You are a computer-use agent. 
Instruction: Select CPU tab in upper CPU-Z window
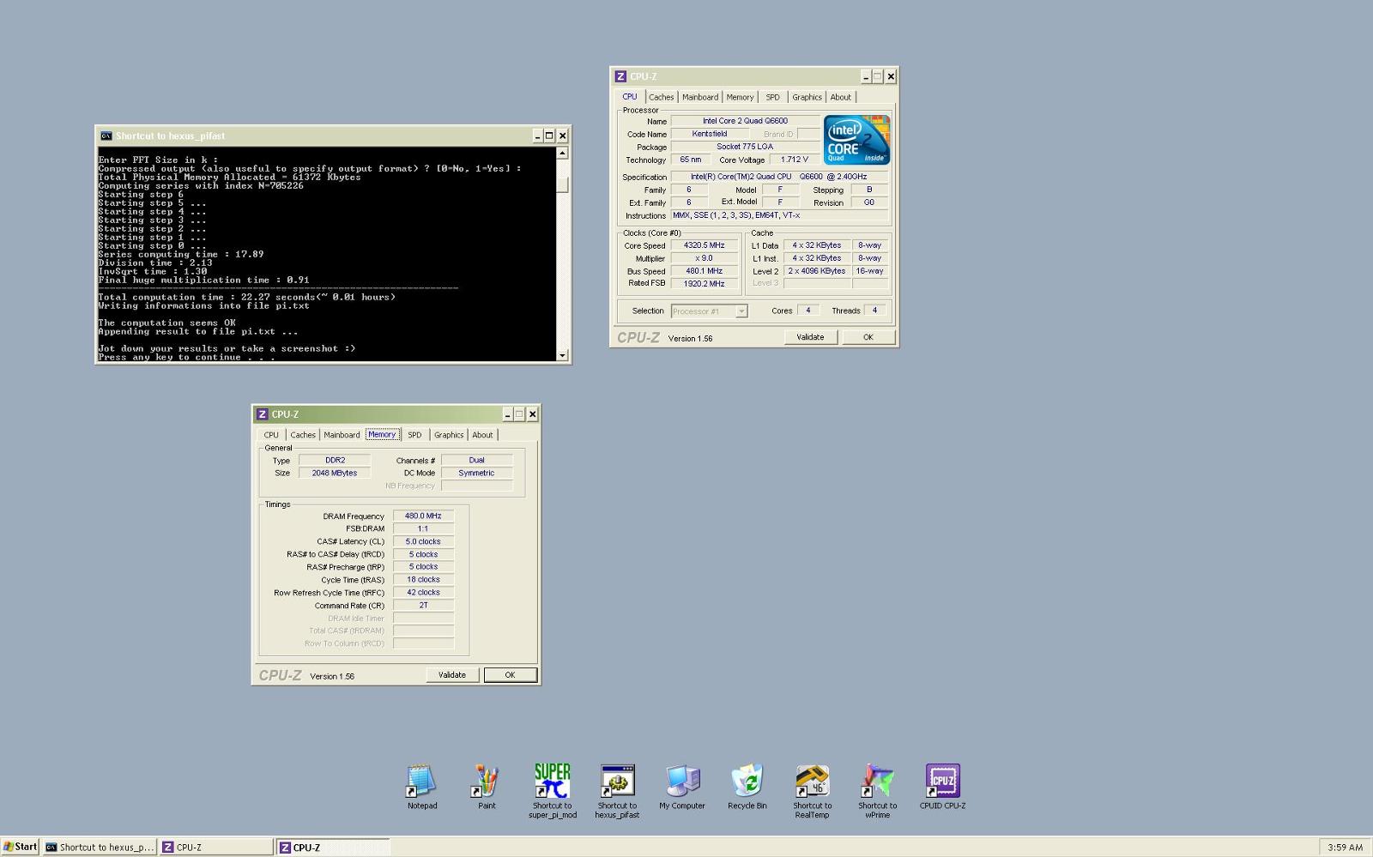click(630, 96)
